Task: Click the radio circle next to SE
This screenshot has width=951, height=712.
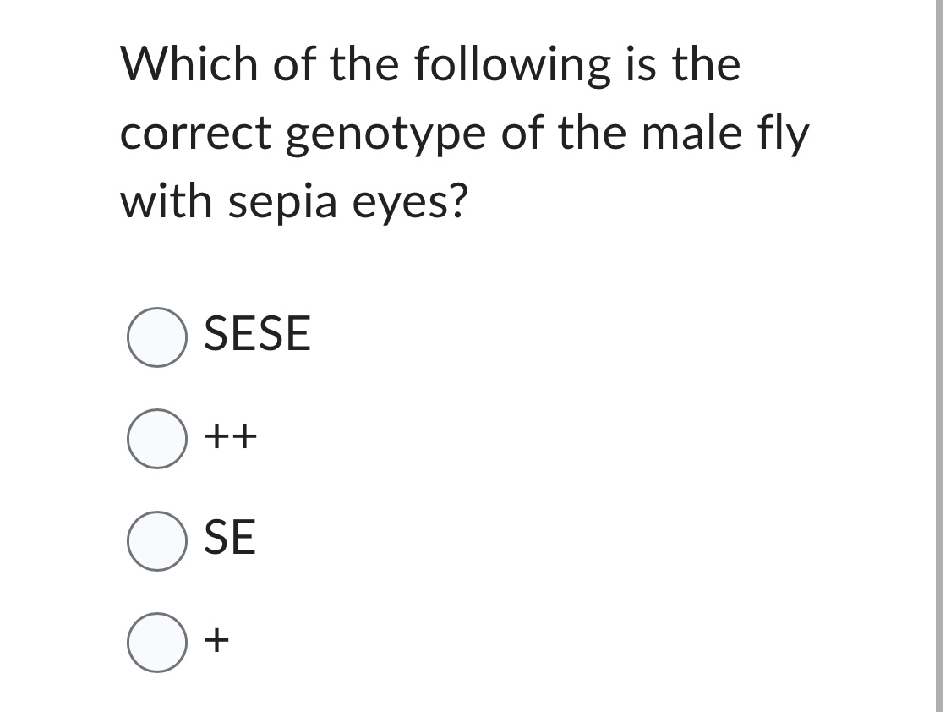Action: tap(156, 542)
